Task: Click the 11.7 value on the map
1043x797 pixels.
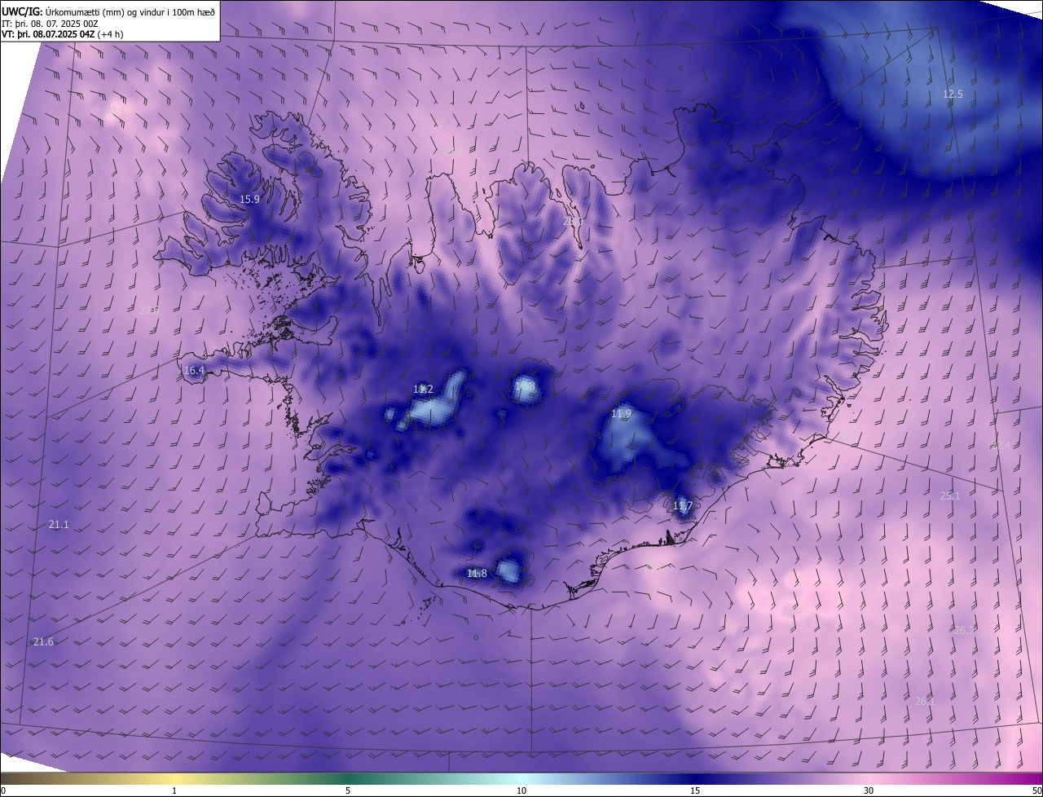Action: [682, 506]
